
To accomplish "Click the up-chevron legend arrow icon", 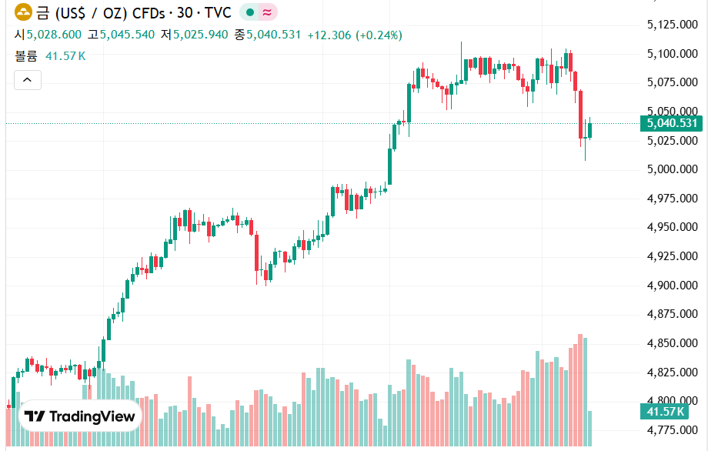I will point(27,79).
